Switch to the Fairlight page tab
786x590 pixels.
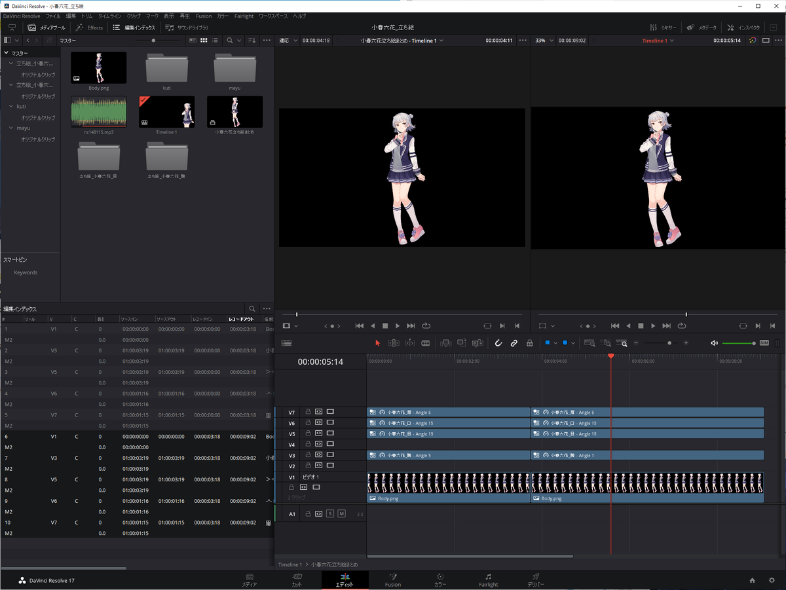[488, 580]
